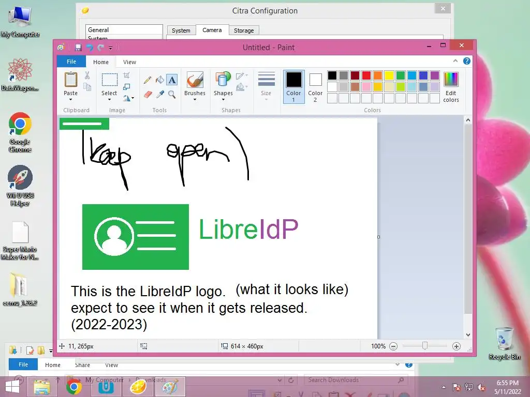Open File menu in File Explorer window
The image size is (530, 397).
click(x=23, y=364)
